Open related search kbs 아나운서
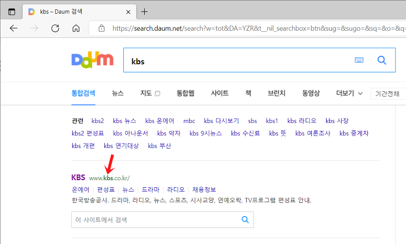The width and height of the screenshot is (406, 244). pos(130,133)
